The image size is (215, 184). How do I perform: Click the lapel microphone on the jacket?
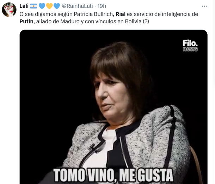click(x=92, y=147)
